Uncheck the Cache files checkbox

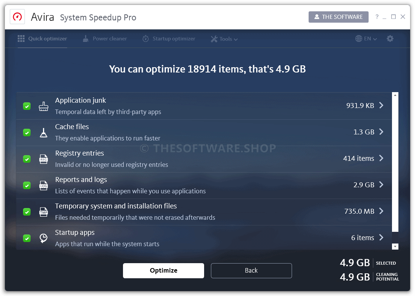27,133
